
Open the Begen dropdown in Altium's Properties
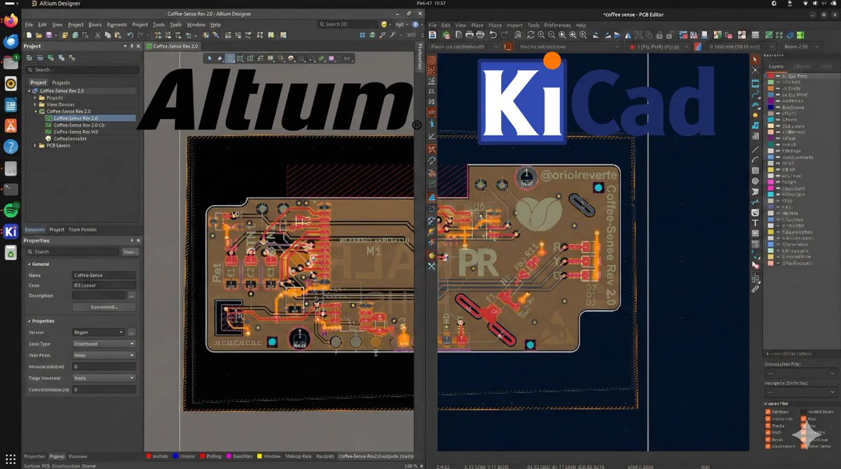click(98, 332)
